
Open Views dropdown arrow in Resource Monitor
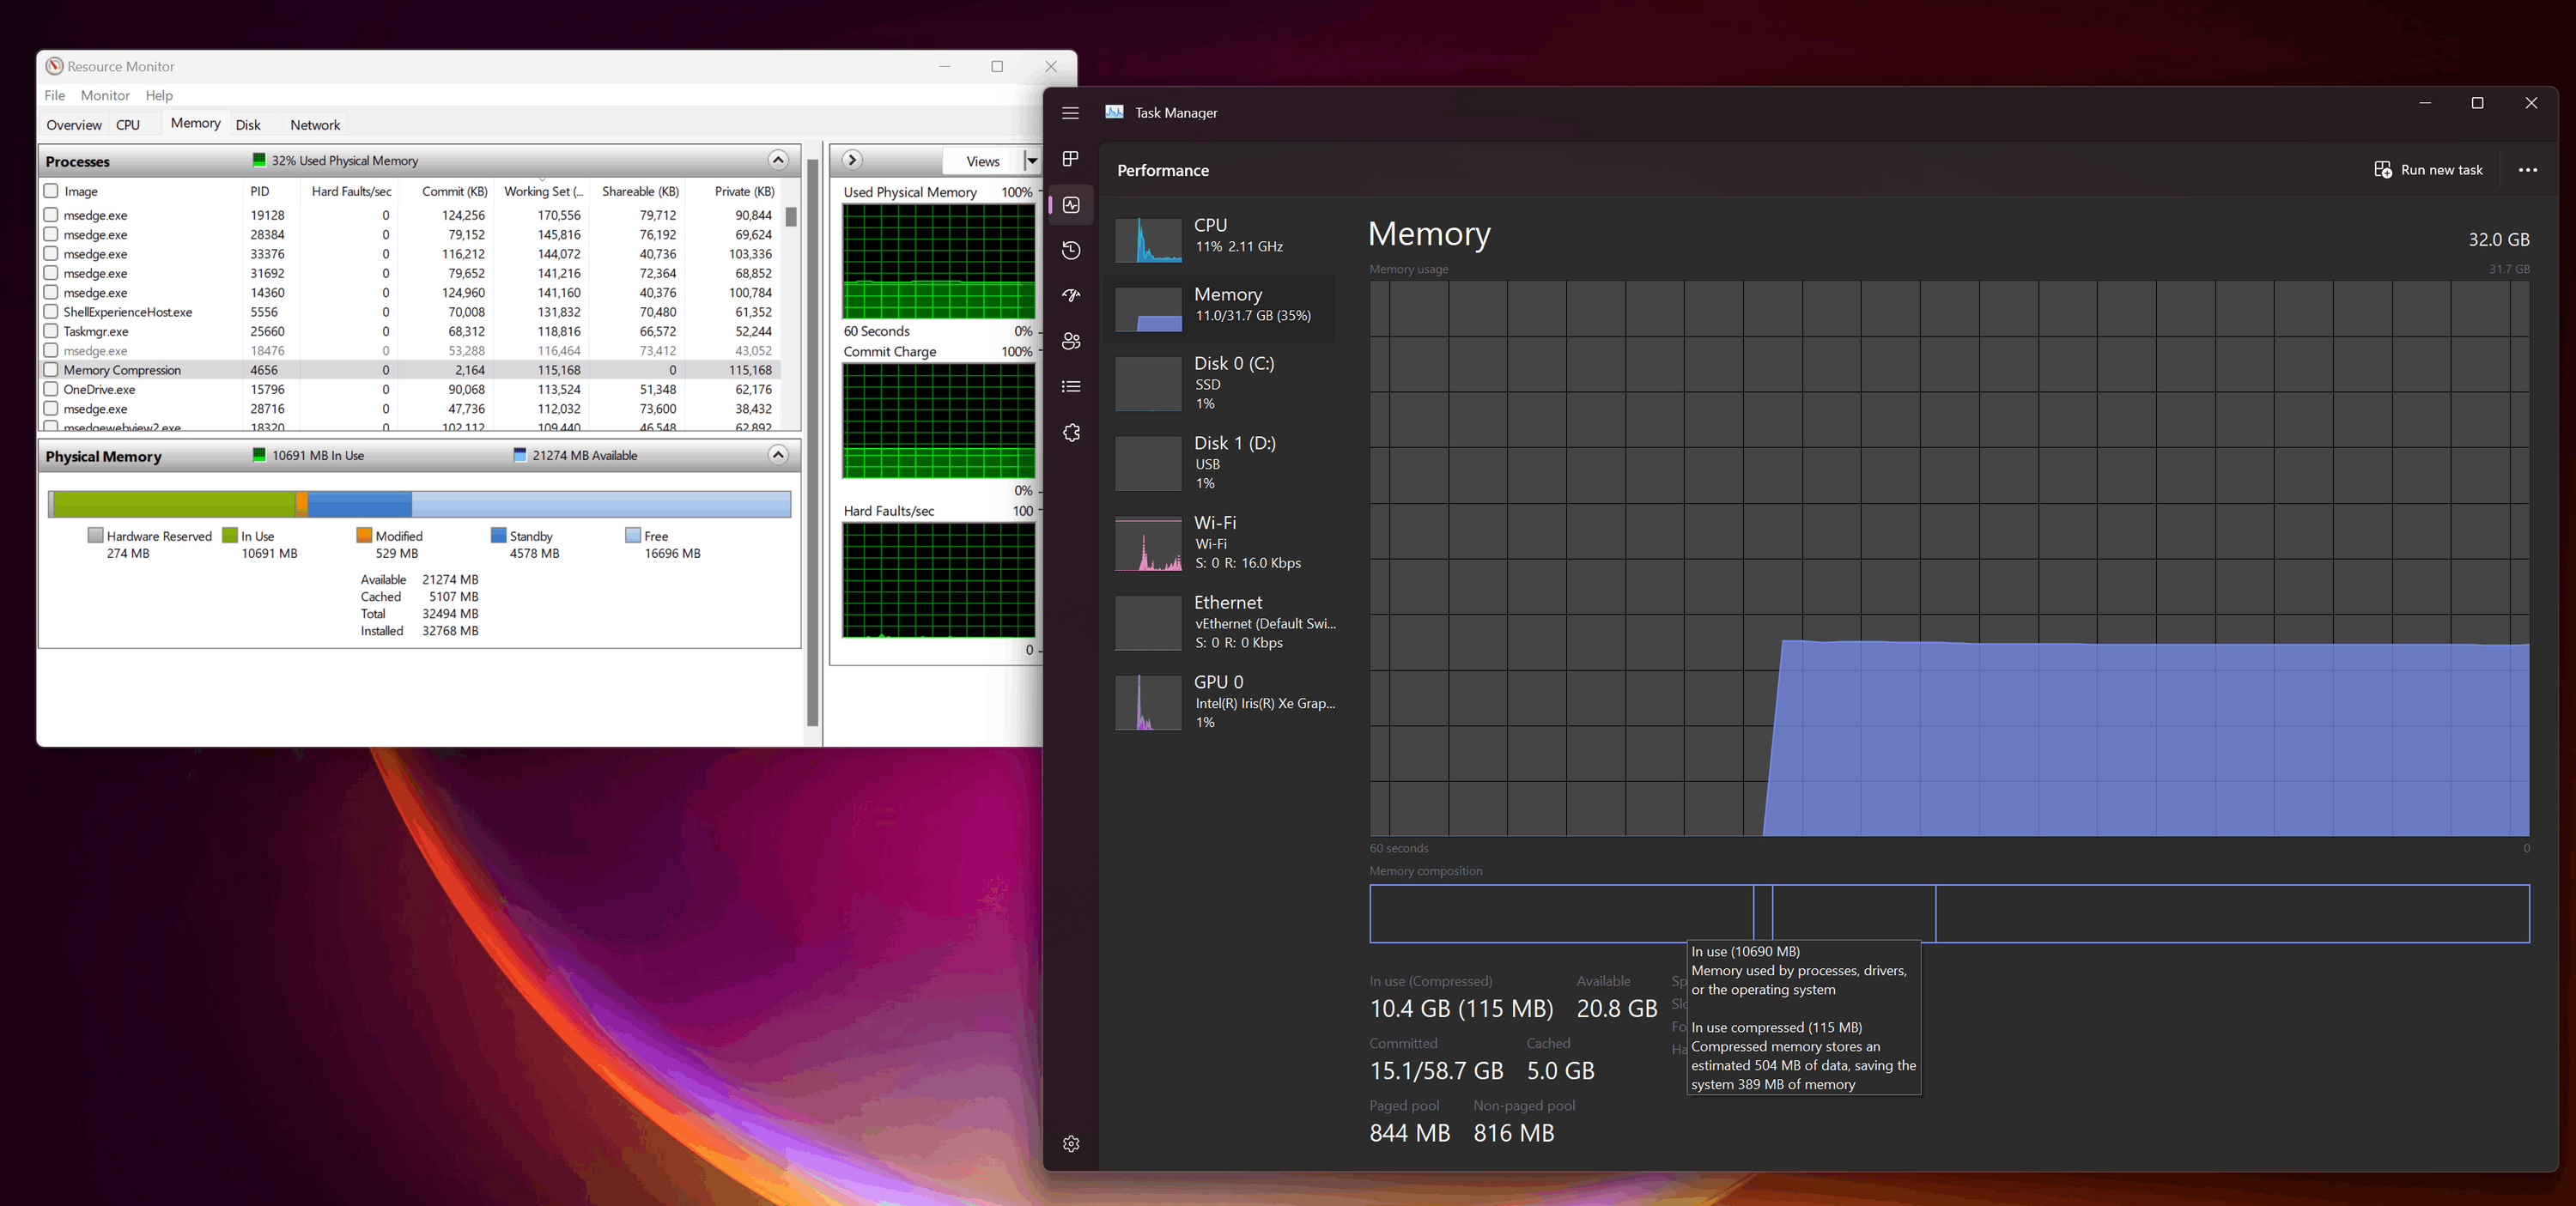[1032, 161]
